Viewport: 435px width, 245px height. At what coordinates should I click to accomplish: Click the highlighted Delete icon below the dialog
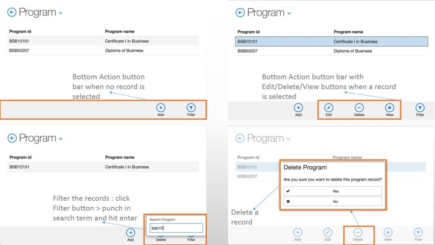click(x=358, y=233)
